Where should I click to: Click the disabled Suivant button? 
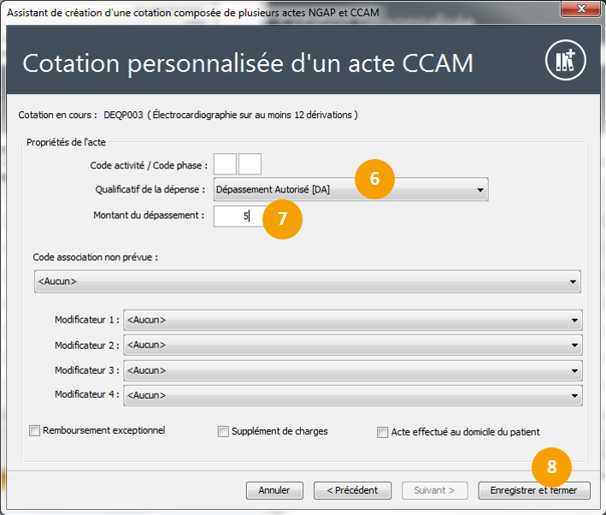[440, 490]
